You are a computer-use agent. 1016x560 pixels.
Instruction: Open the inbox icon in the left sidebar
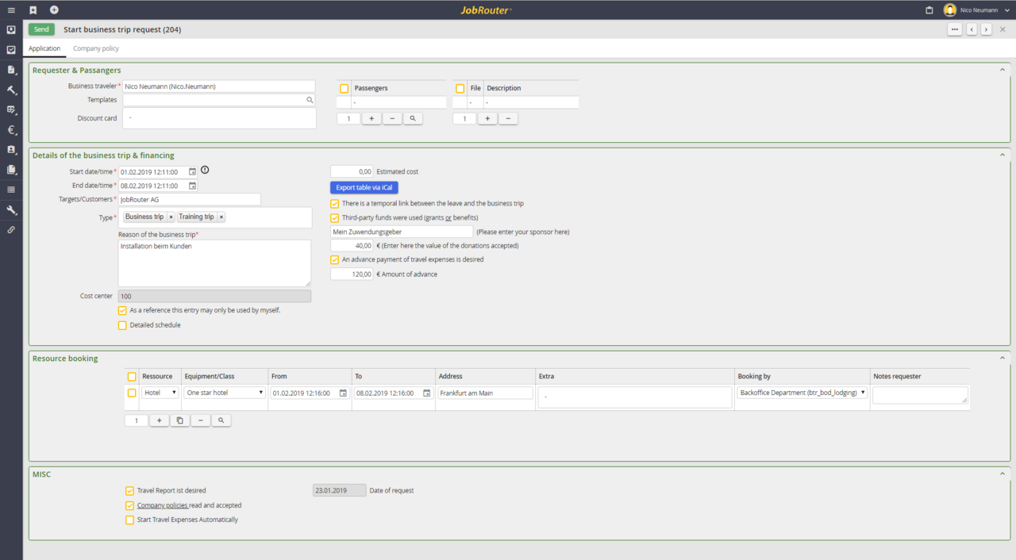(x=11, y=30)
